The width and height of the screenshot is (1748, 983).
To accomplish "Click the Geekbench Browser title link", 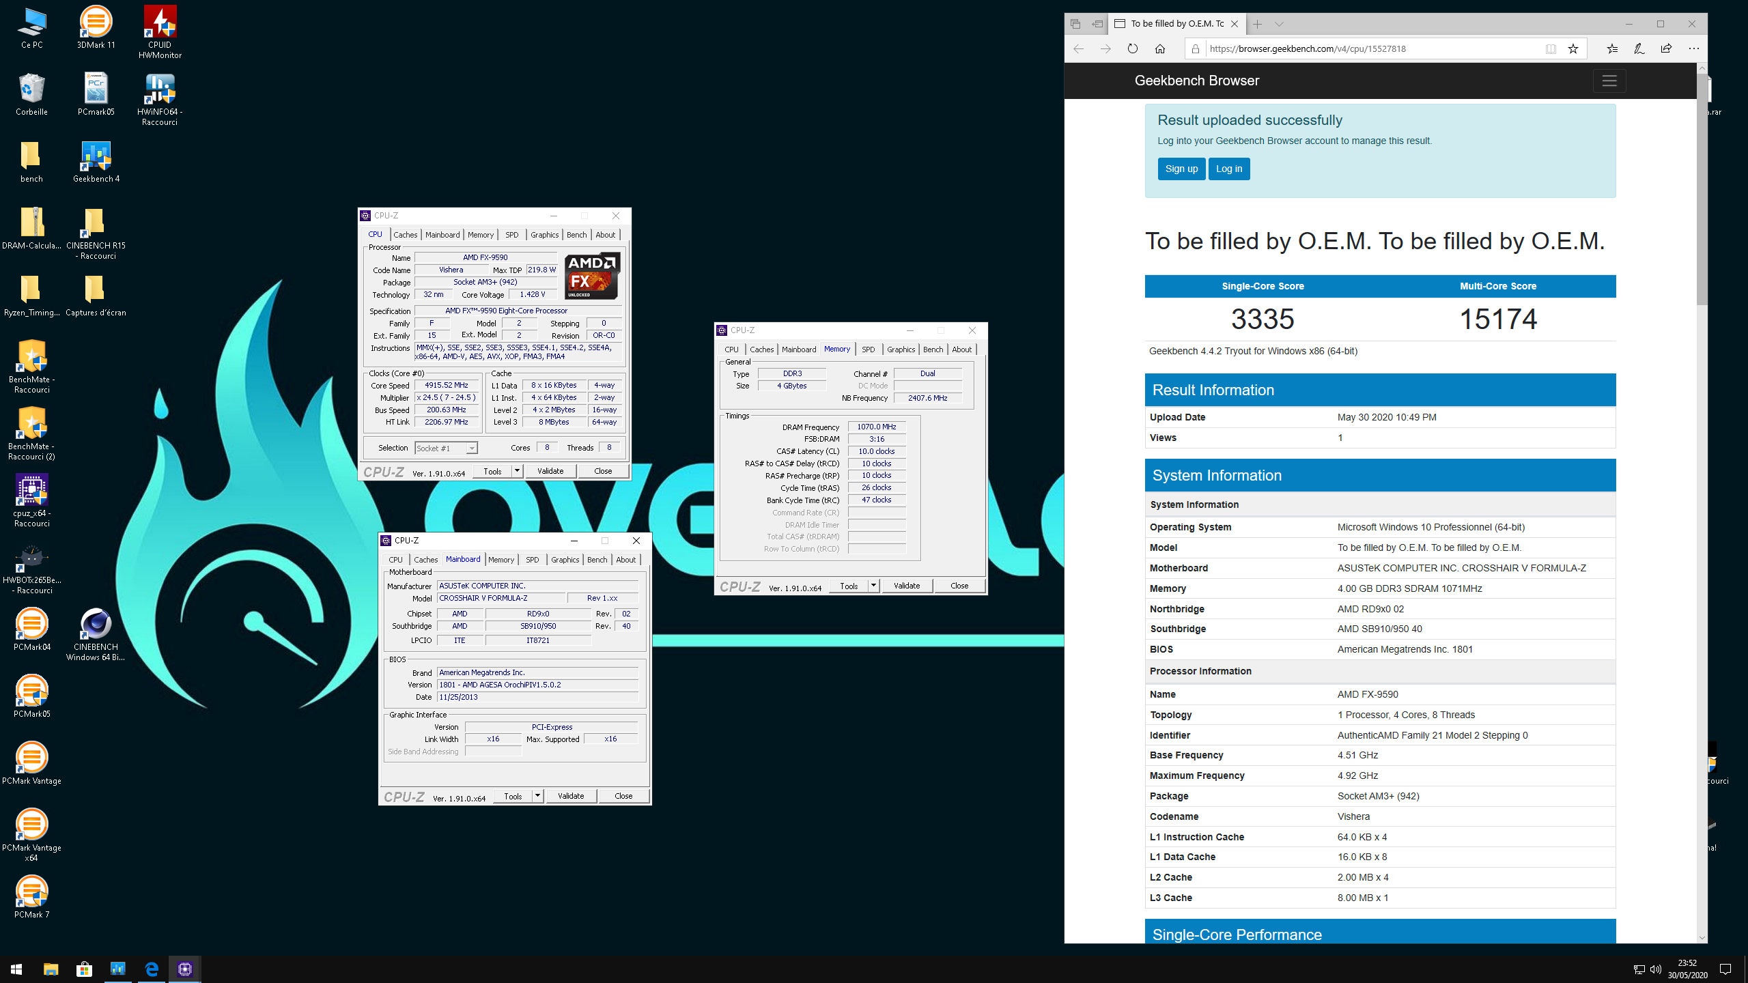I will [1197, 81].
